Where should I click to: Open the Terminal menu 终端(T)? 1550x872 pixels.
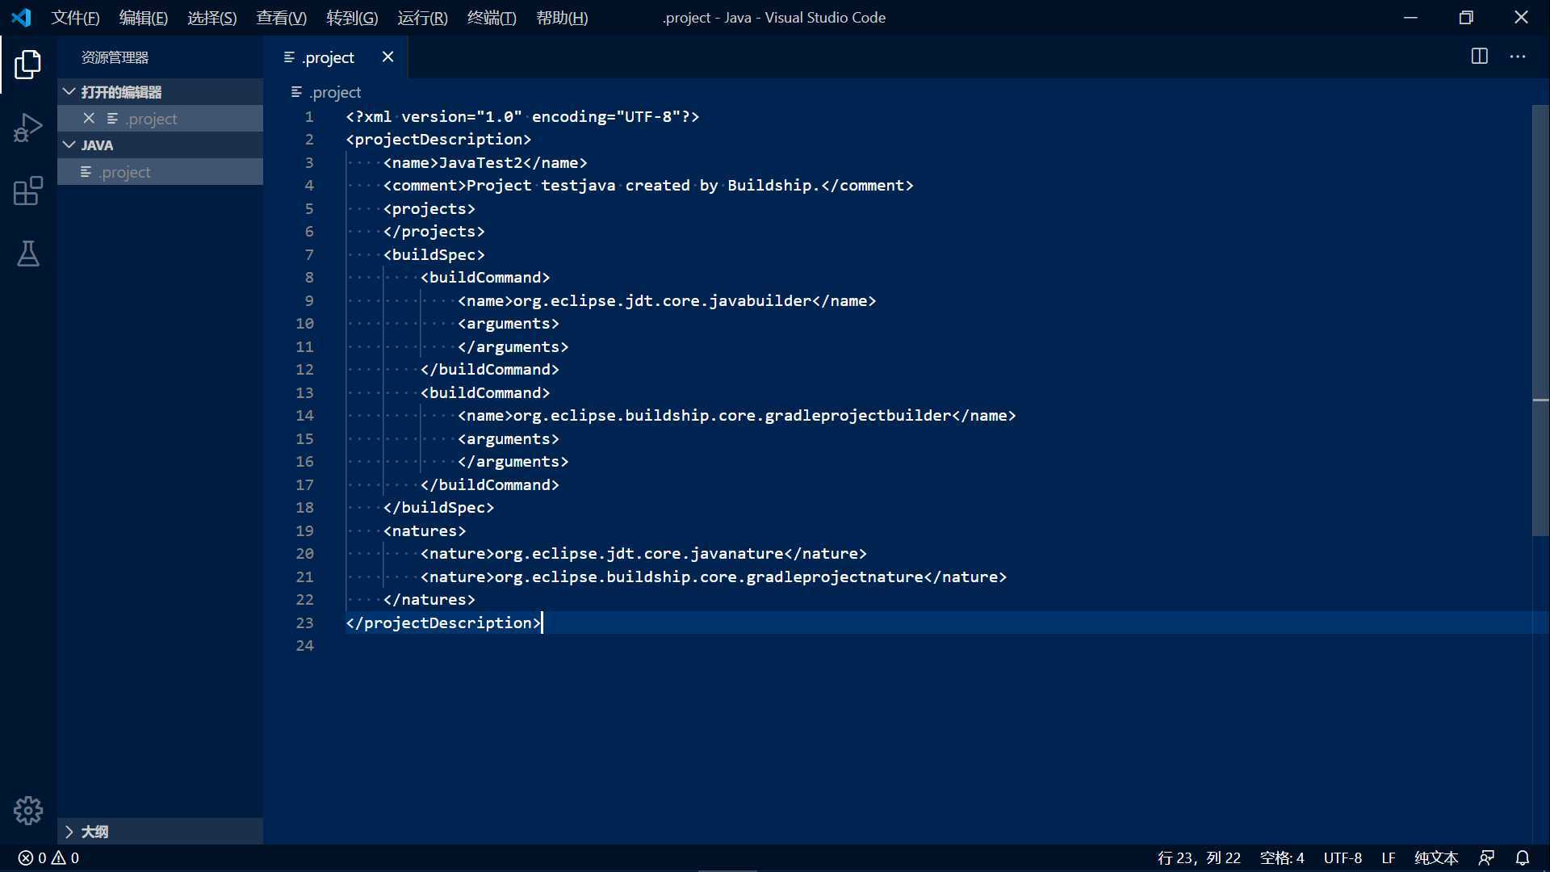[492, 18]
